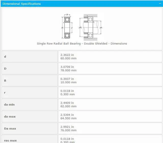
Task: Click the 'r' row label
Action: tap(5, 92)
